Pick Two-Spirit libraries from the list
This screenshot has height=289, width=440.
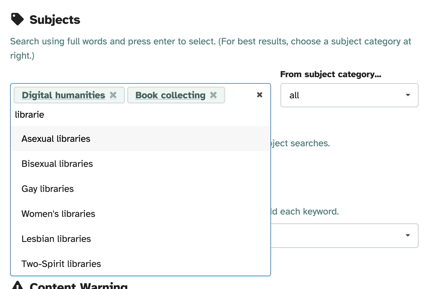click(61, 264)
